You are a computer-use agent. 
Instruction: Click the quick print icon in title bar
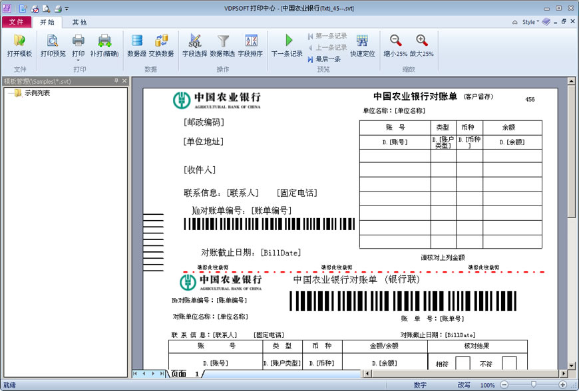coord(58,9)
